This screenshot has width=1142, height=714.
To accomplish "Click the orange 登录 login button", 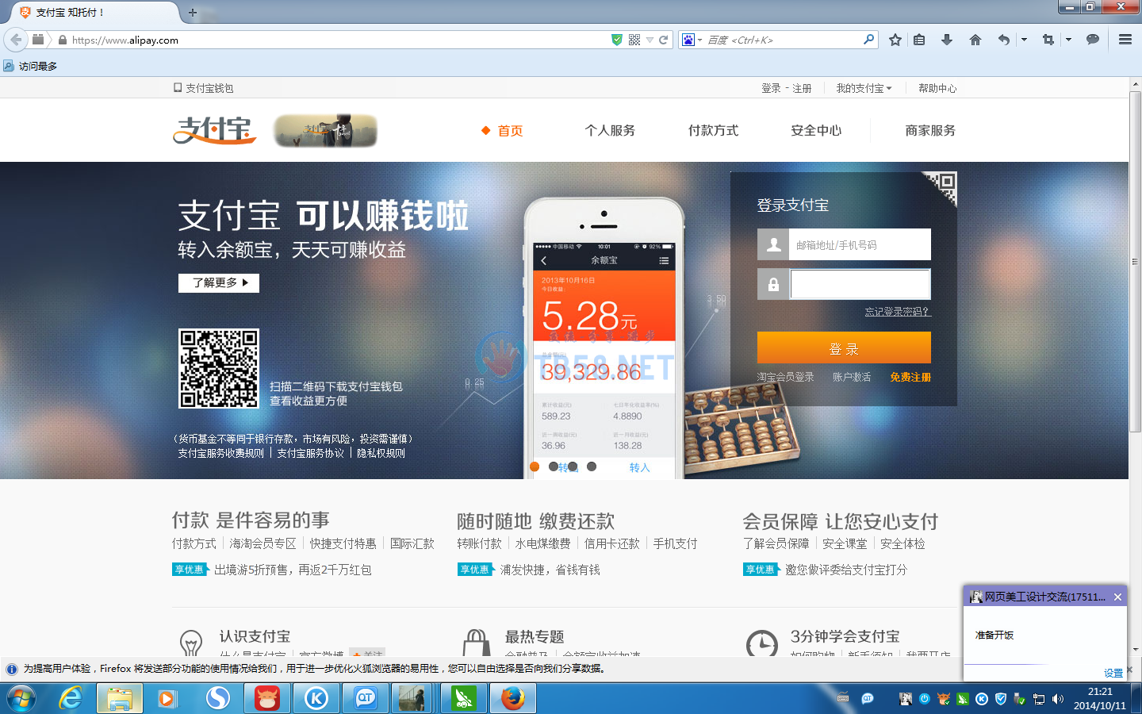I will click(x=844, y=347).
